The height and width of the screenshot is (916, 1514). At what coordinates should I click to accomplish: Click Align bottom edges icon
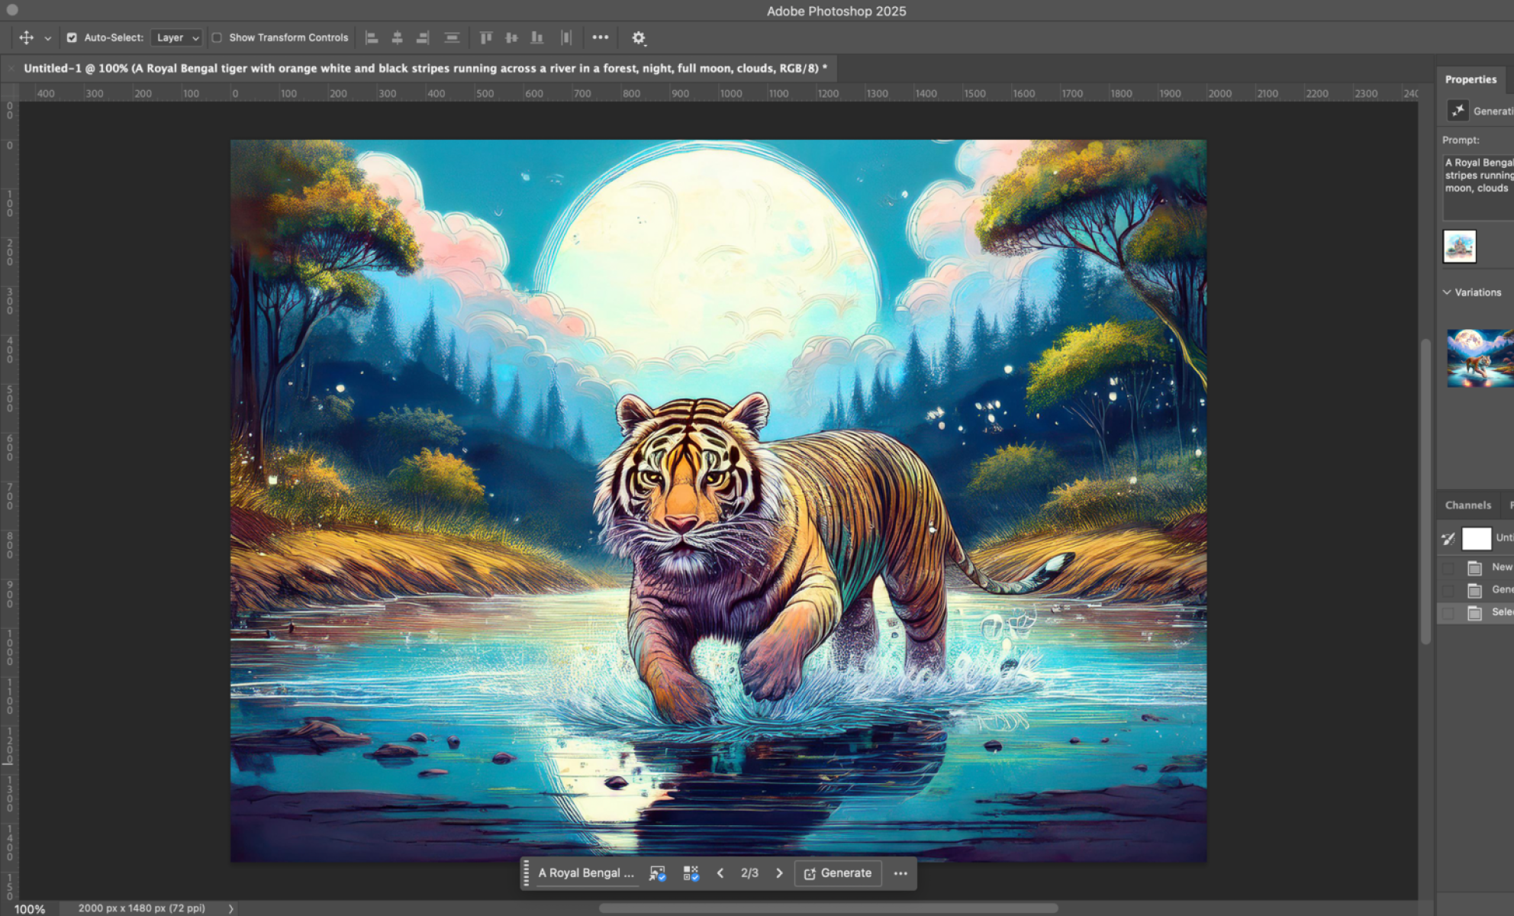(x=537, y=37)
